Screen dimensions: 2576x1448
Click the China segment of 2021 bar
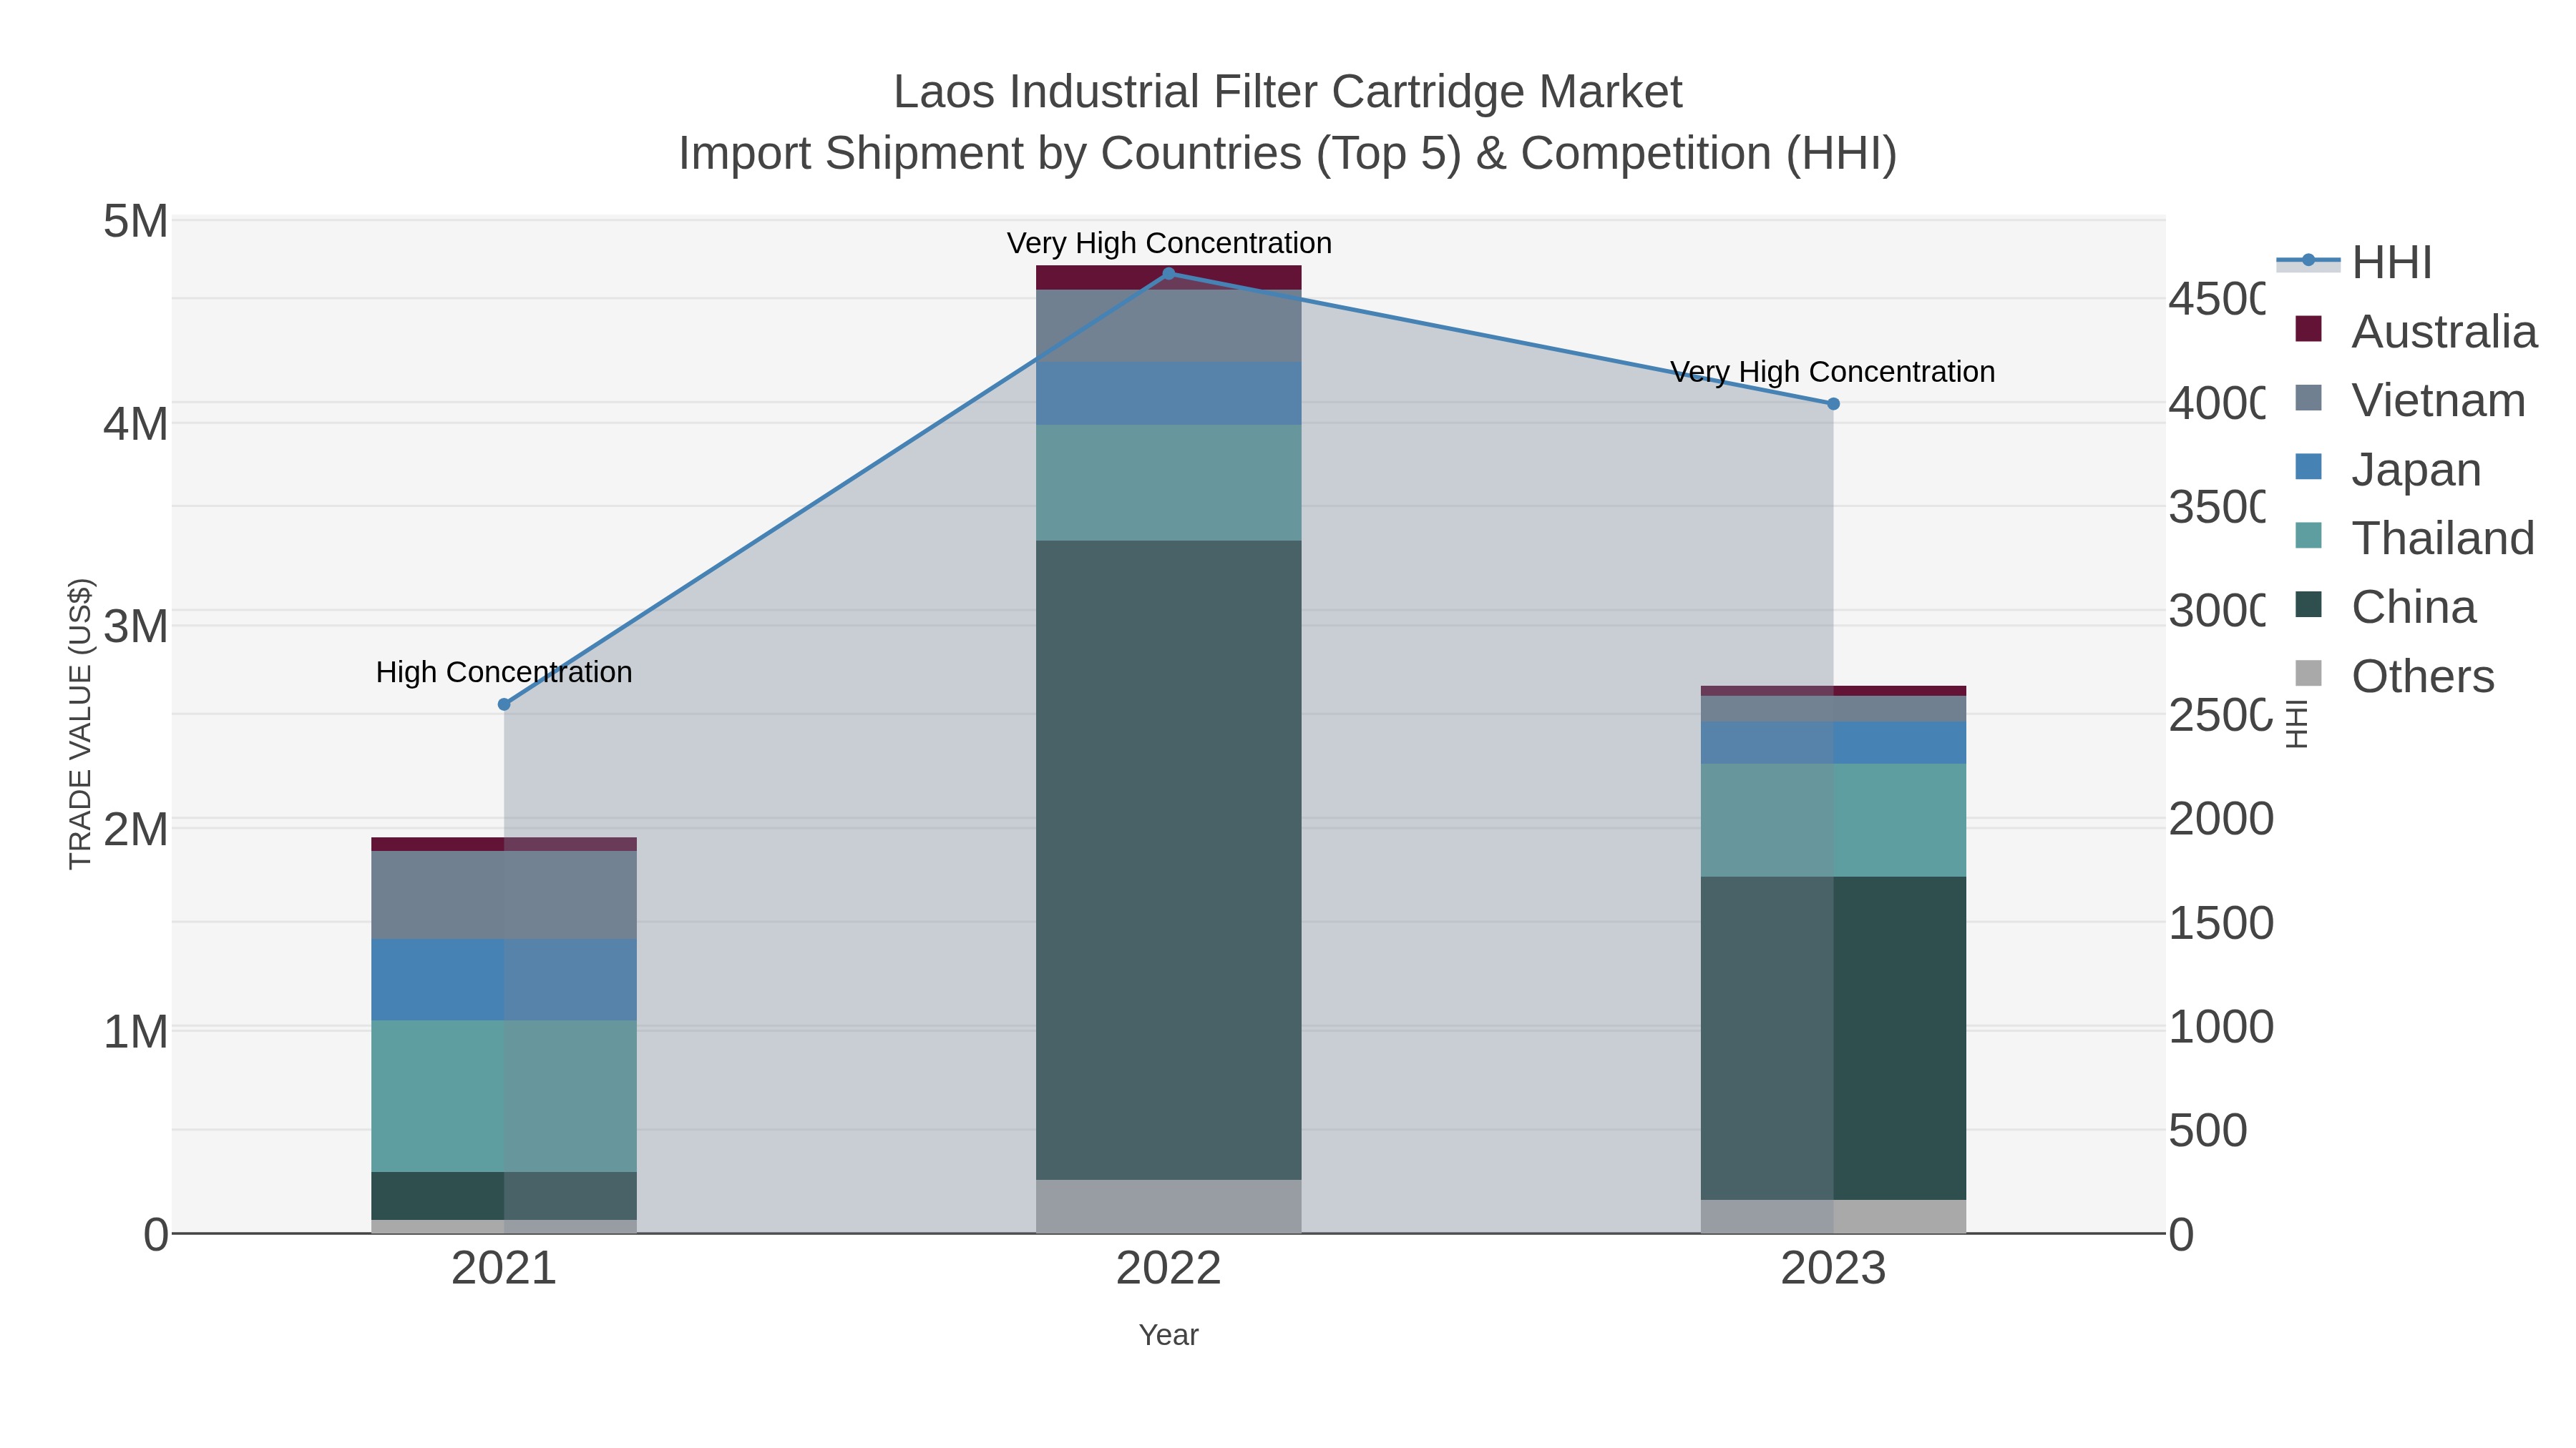(x=504, y=1196)
